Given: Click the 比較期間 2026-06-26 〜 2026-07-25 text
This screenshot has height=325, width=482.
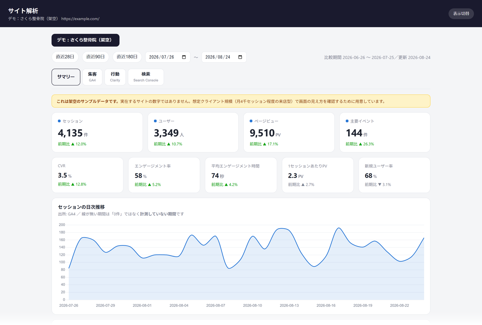Looking at the screenshot, I should pos(359,58).
